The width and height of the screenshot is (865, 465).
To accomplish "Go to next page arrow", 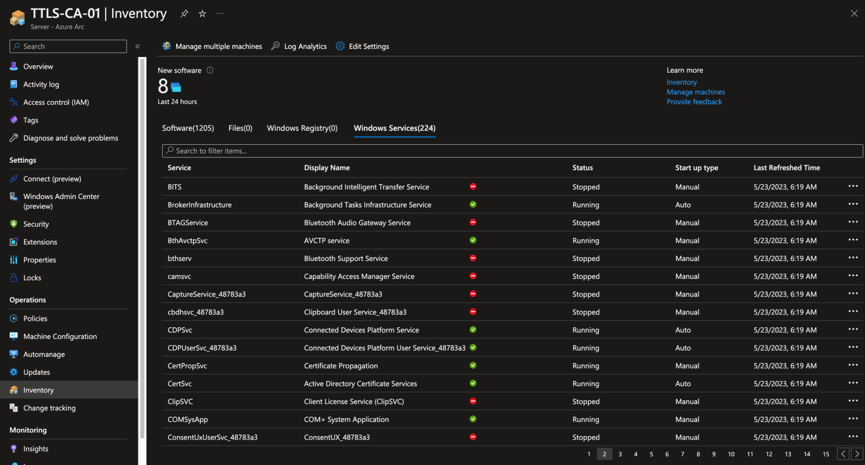I will 856,454.
